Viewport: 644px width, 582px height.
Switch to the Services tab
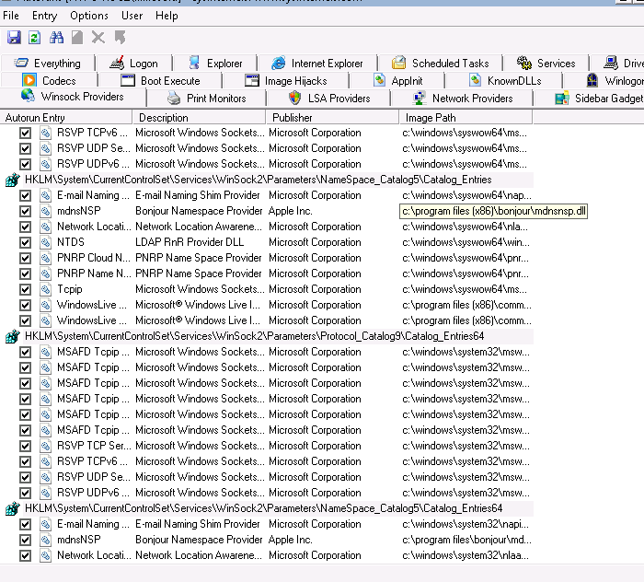[546, 64]
